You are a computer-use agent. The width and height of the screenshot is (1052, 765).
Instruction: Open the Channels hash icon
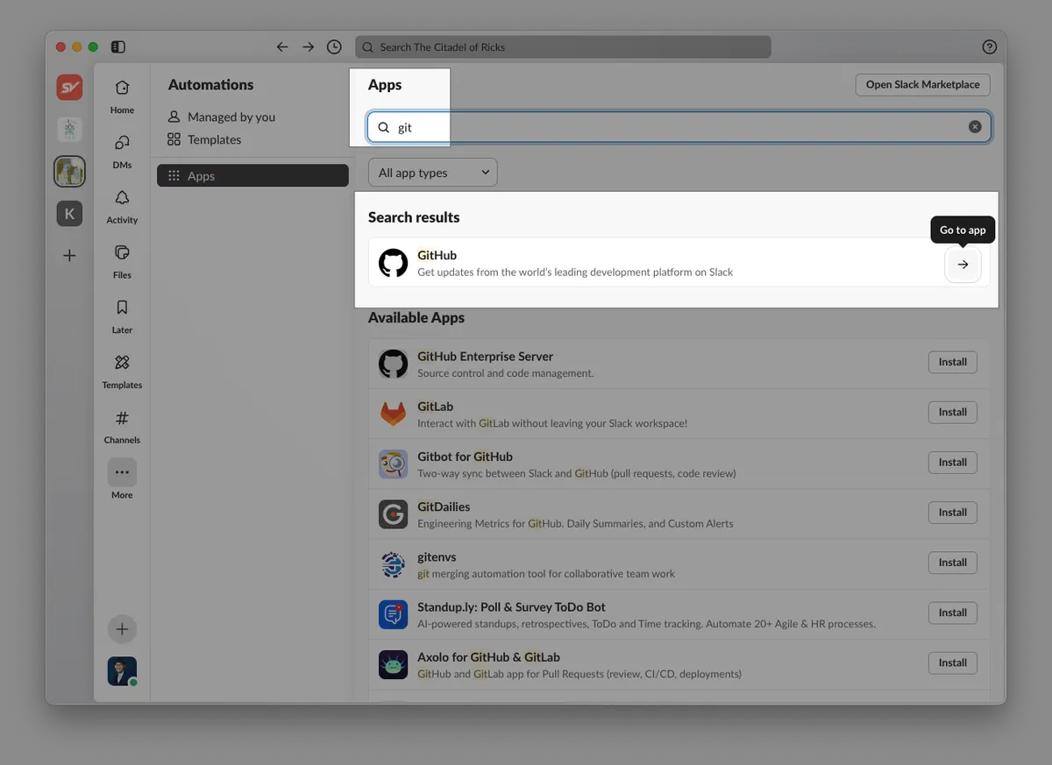[x=122, y=418]
